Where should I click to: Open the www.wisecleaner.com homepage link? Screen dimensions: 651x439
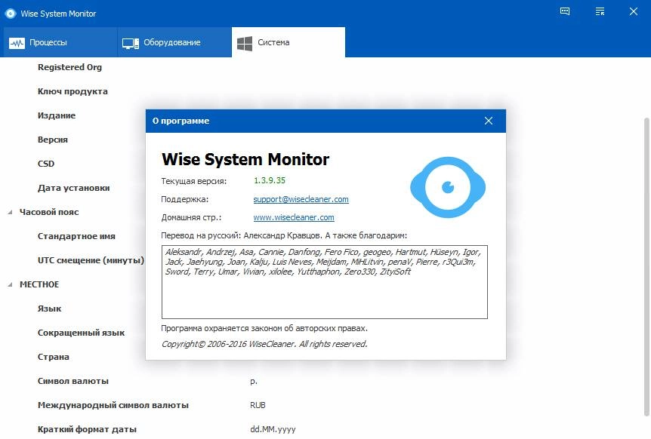click(294, 217)
